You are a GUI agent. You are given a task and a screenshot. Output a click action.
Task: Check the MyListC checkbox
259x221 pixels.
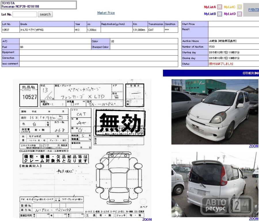point(239,7)
